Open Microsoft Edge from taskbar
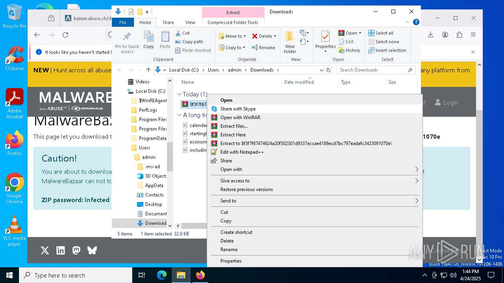Screen dimensions: 504x283 coord(162,275)
